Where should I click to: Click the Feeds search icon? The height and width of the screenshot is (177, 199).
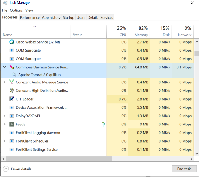click(12, 124)
